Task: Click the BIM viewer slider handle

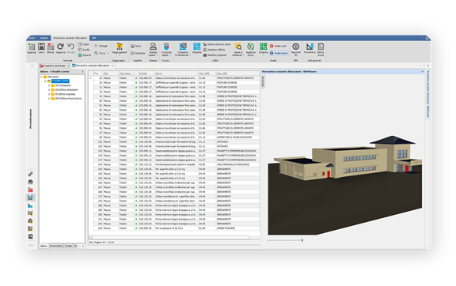Action: click(302, 240)
